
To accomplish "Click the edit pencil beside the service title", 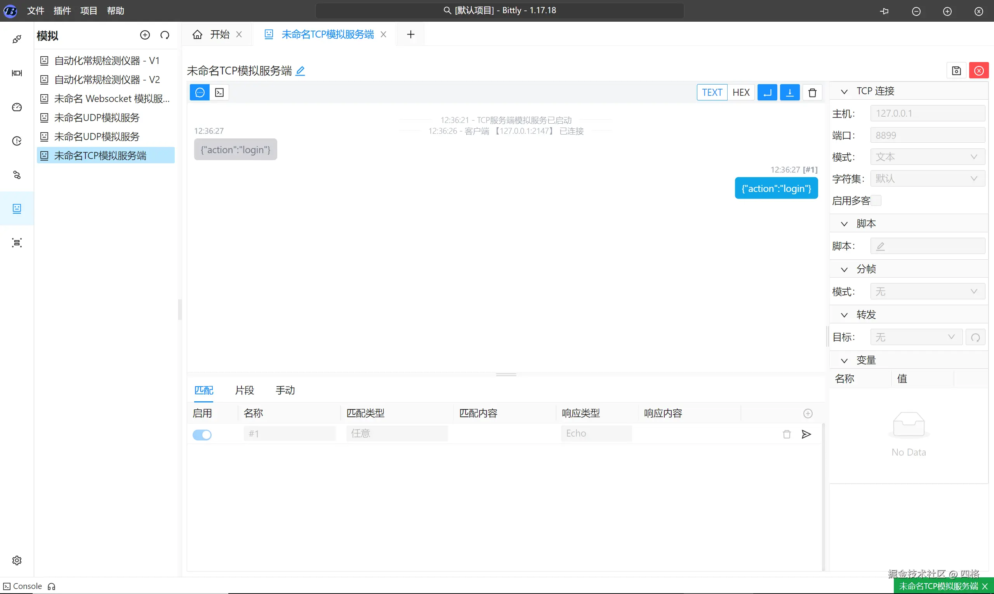I will [300, 71].
